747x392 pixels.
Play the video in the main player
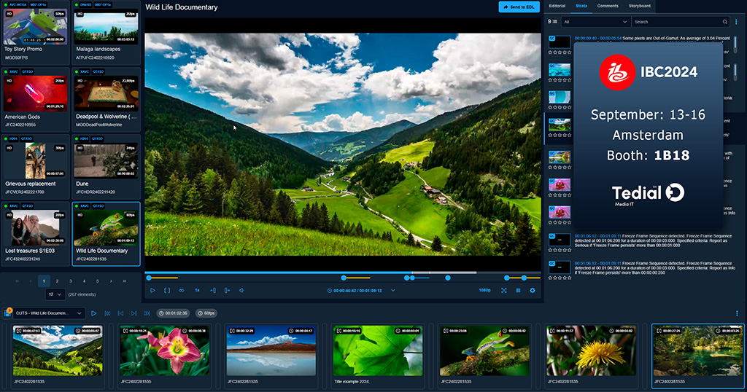click(x=153, y=290)
